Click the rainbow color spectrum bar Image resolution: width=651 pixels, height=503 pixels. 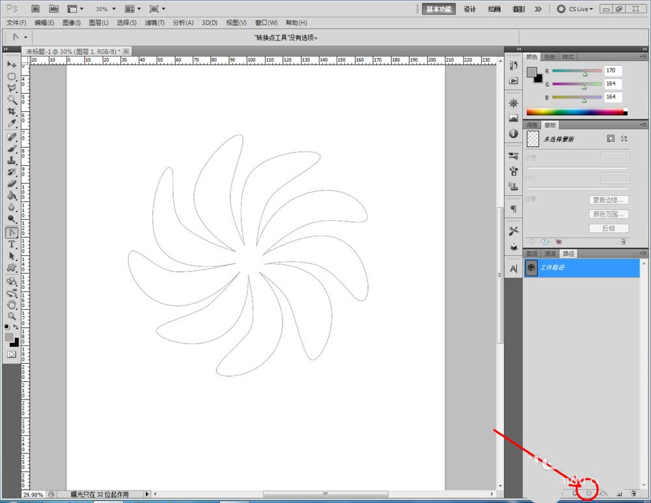576,112
